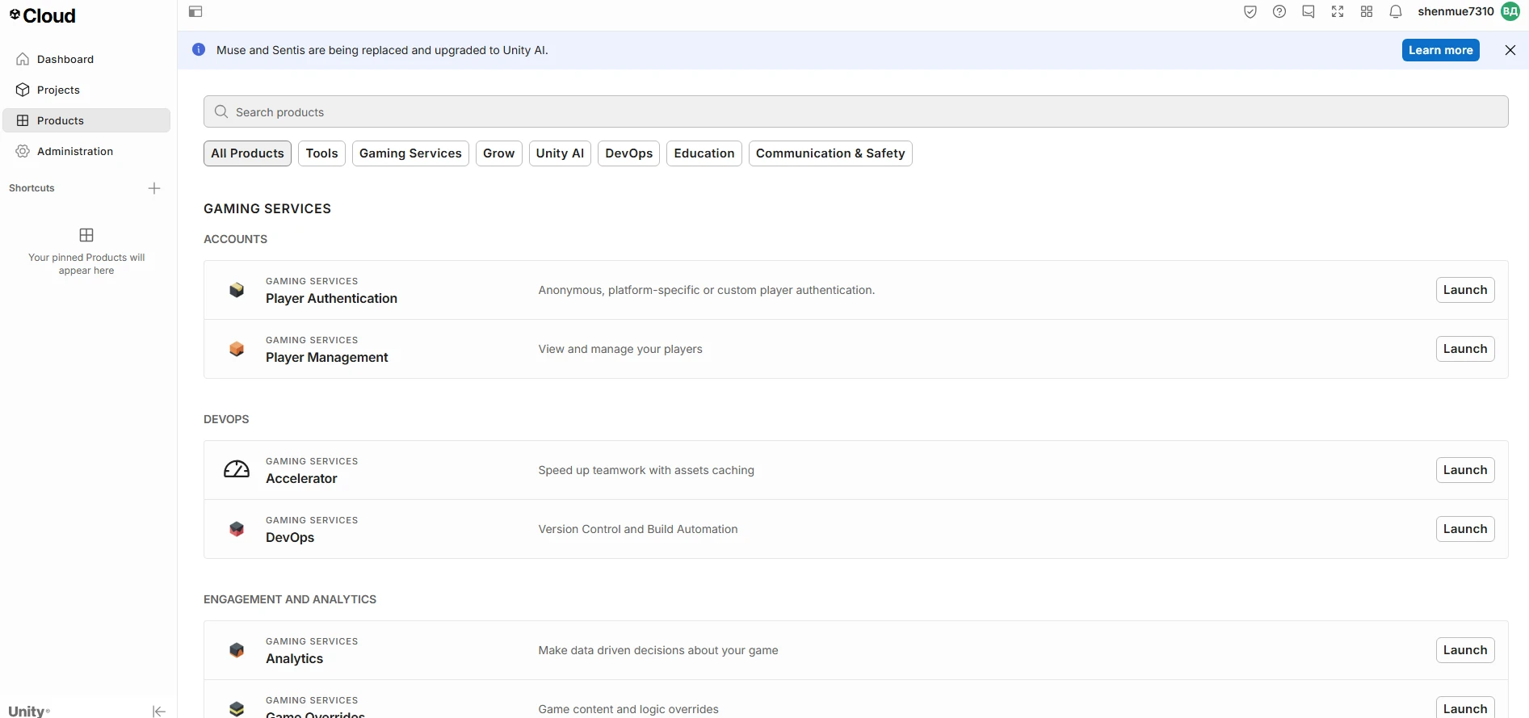Select the All Products filter tab
Image resolution: width=1529 pixels, height=718 pixels.
(248, 153)
